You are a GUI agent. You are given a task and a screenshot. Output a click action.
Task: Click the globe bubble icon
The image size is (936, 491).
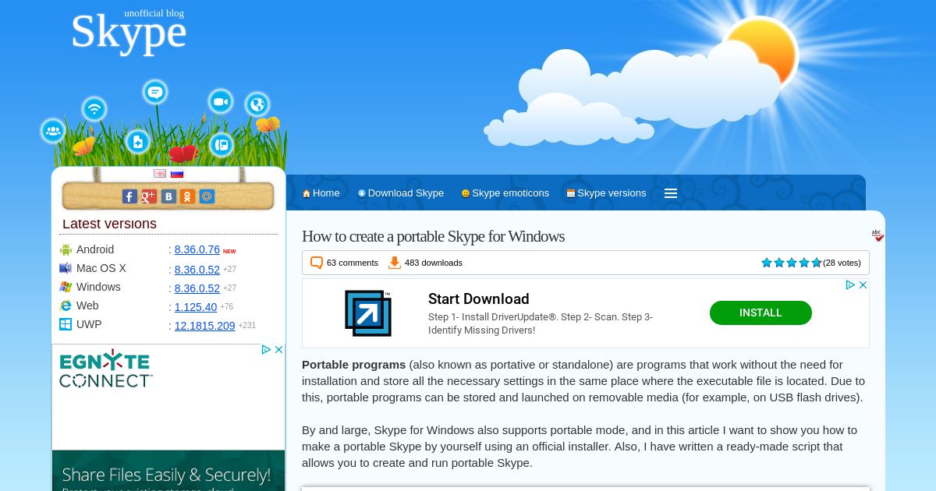click(257, 104)
